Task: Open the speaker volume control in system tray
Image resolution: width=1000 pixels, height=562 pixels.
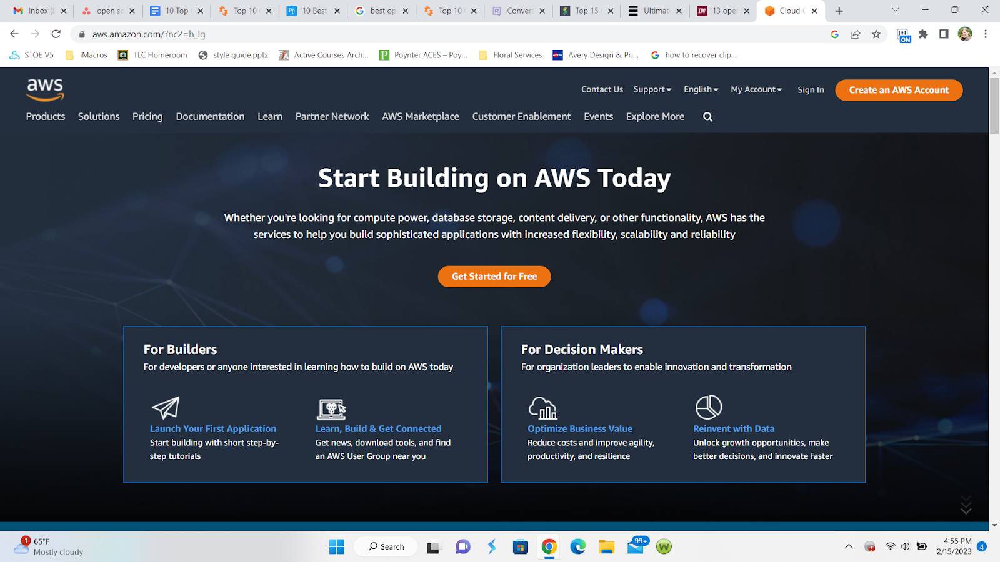Action: (x=905, y=546)
